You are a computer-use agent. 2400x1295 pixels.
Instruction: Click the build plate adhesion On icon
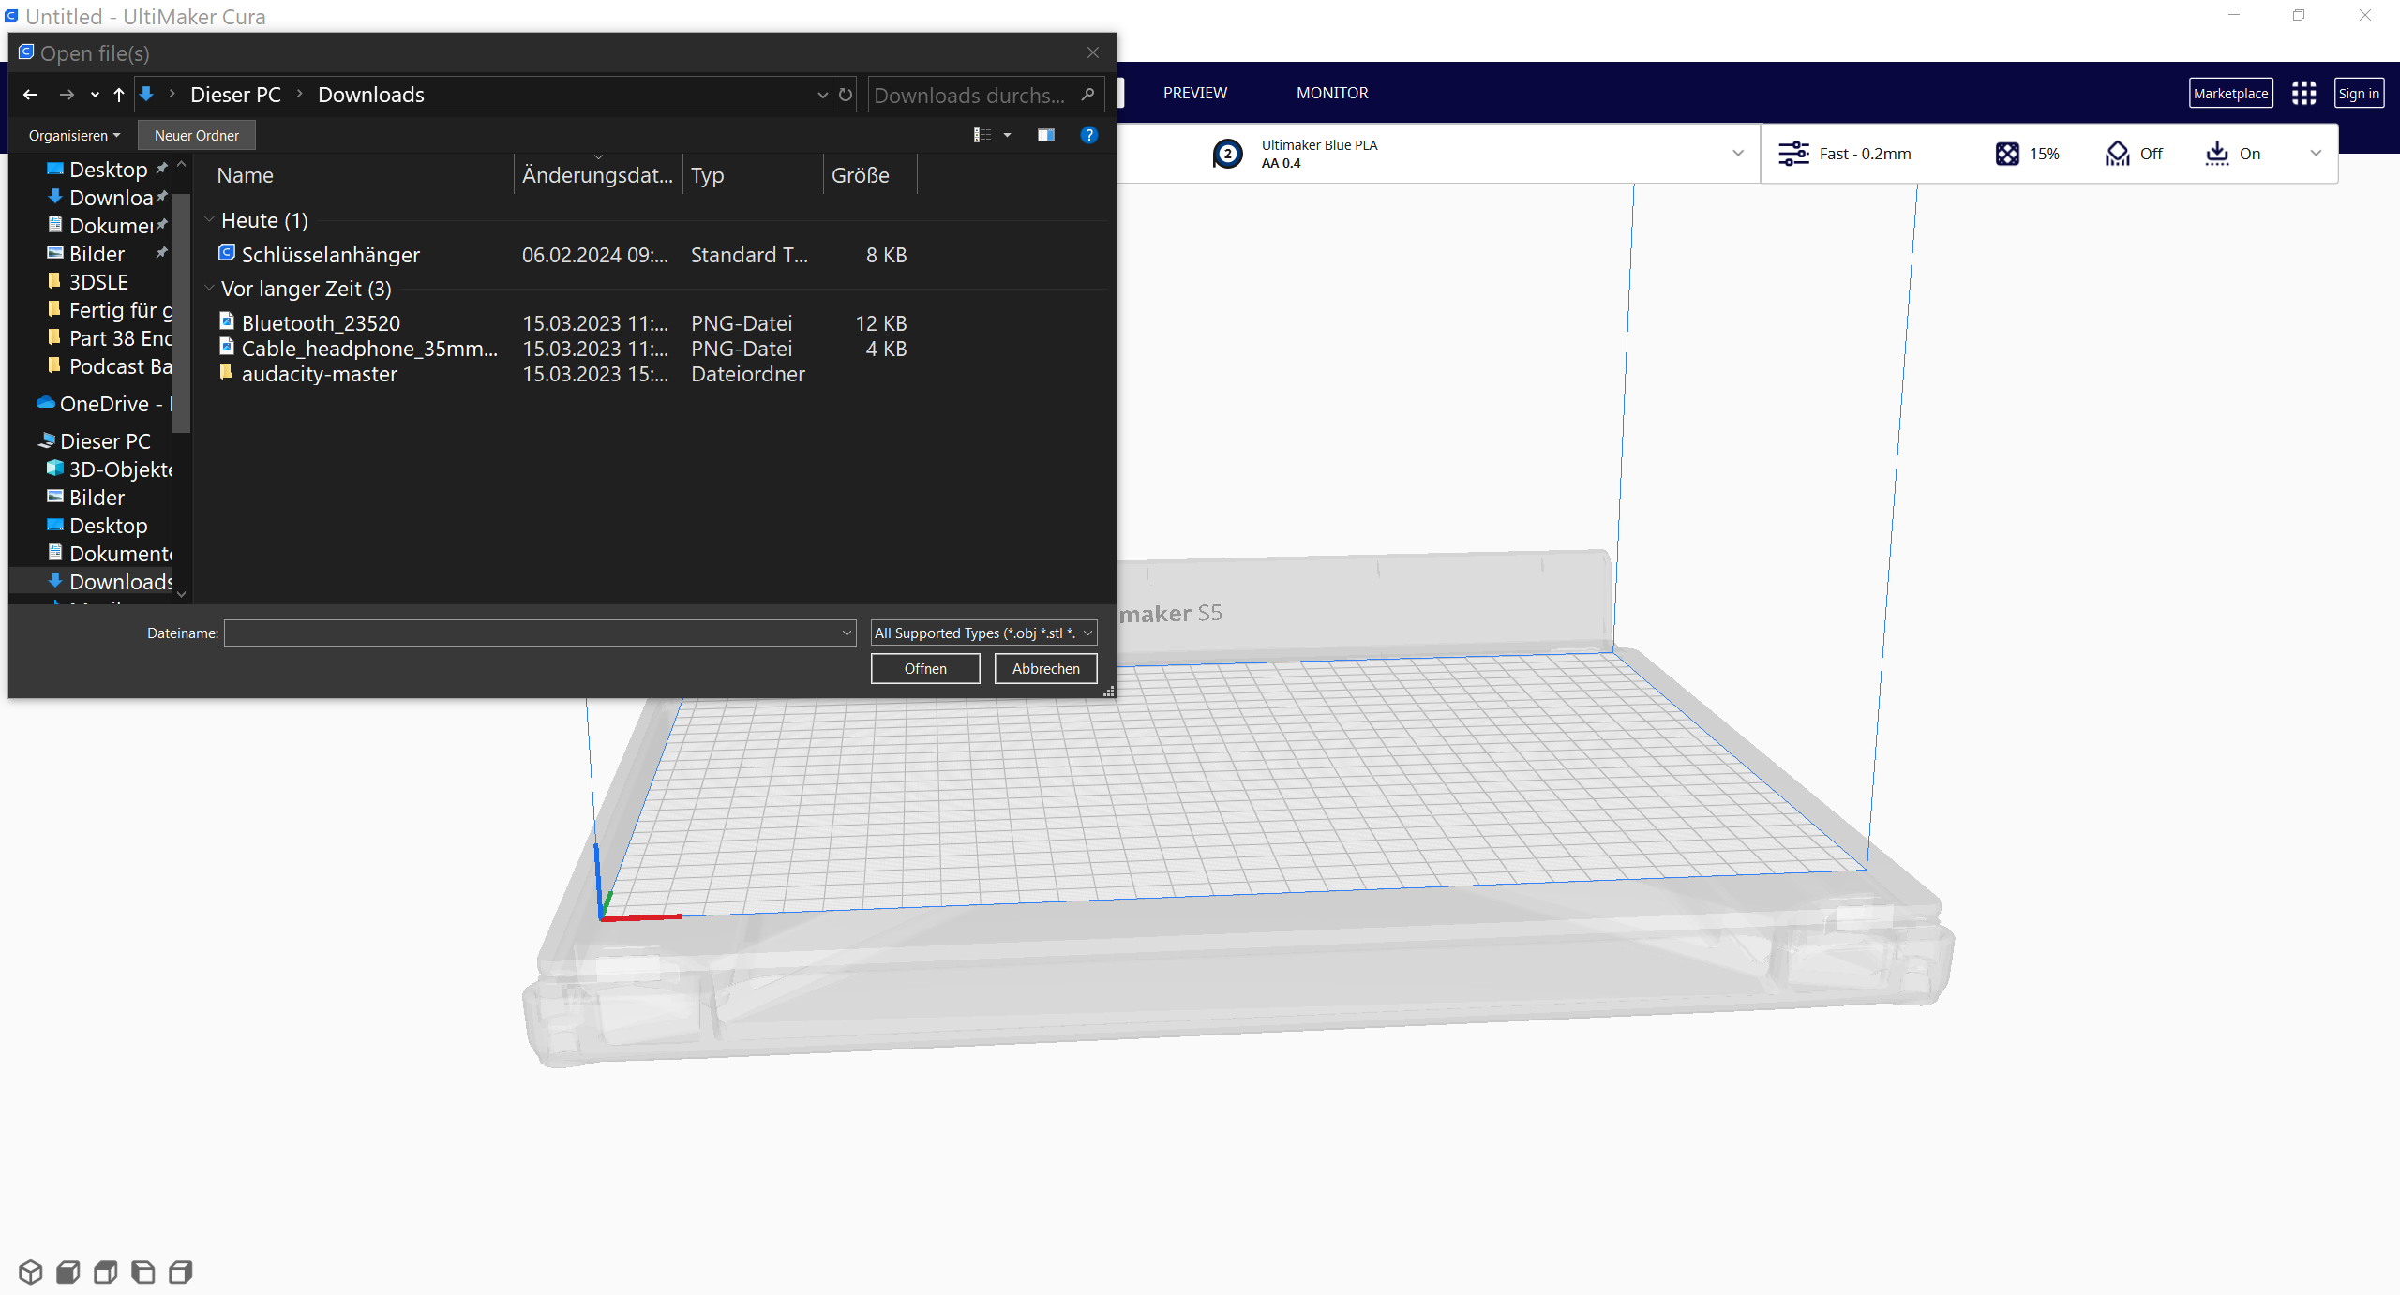pyautogui.click(x=2216, y=154)
